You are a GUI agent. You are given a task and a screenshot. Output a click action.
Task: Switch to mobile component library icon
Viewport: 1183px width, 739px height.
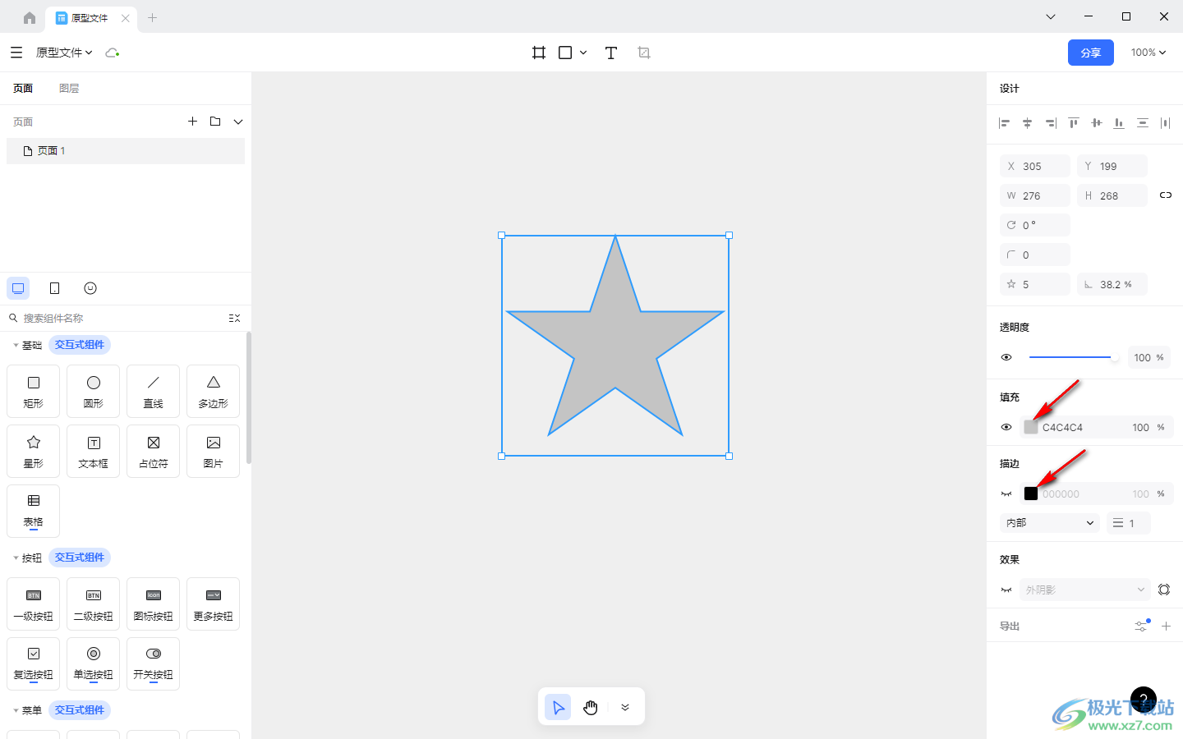point(54,288)
